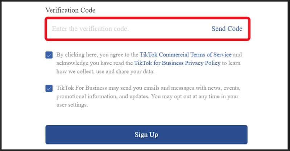Click the word "and" after Terms of Service link

click(x=237, y=55)
